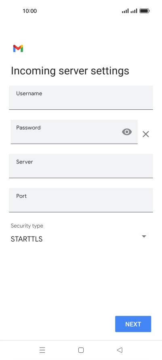Click the Incoming server settings heading
This screenshot has width=162, height=360.
click(x=70, y=71)
